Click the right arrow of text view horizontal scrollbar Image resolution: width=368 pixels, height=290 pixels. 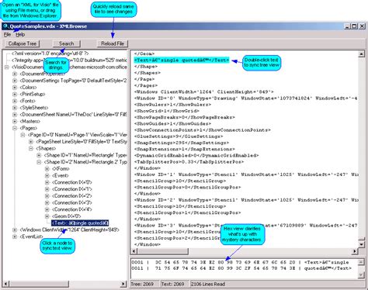[355, 251]
